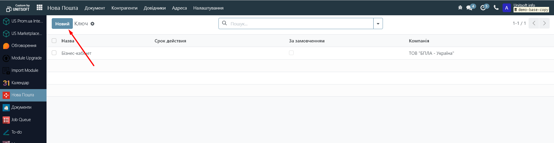This screenshot has height=143, width=554.
Task: Click the search magnifier icon
Action: point(225,23)
